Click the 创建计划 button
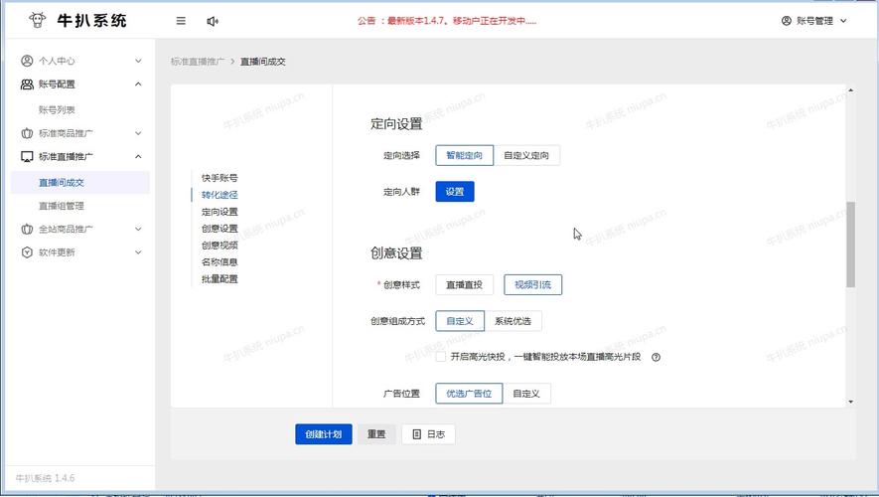This screenshot has height=497, width=879. point(324,434)
